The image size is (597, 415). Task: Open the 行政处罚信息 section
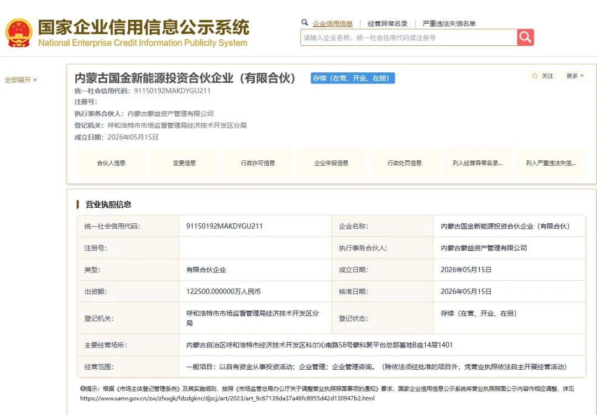404,163
